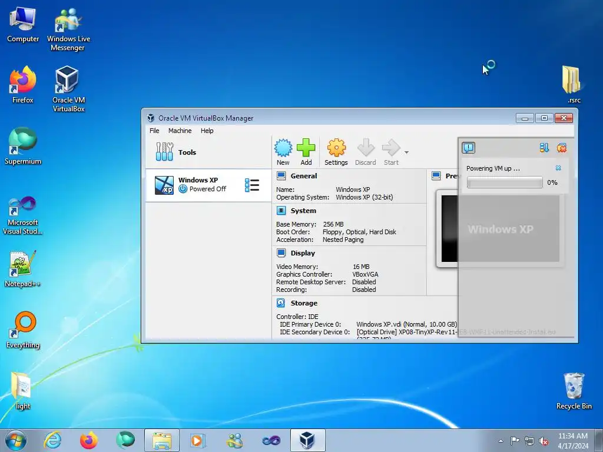
Task: Cancel the Powering VM up progress
Action: tap(558, 168)
